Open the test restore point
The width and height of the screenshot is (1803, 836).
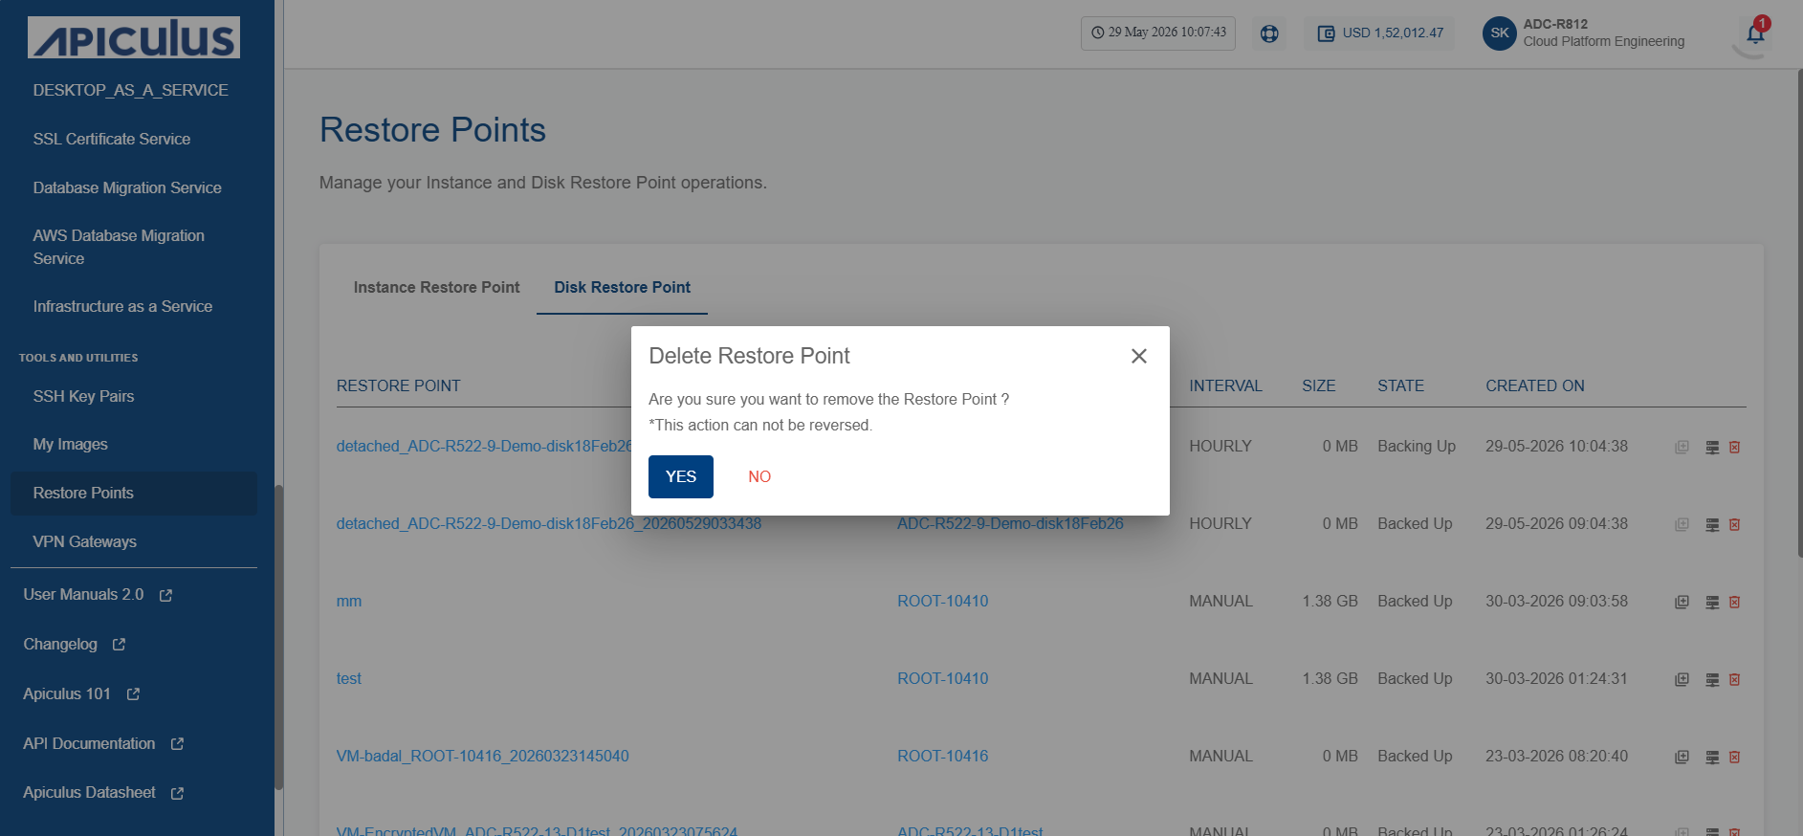tap(349, 678)
